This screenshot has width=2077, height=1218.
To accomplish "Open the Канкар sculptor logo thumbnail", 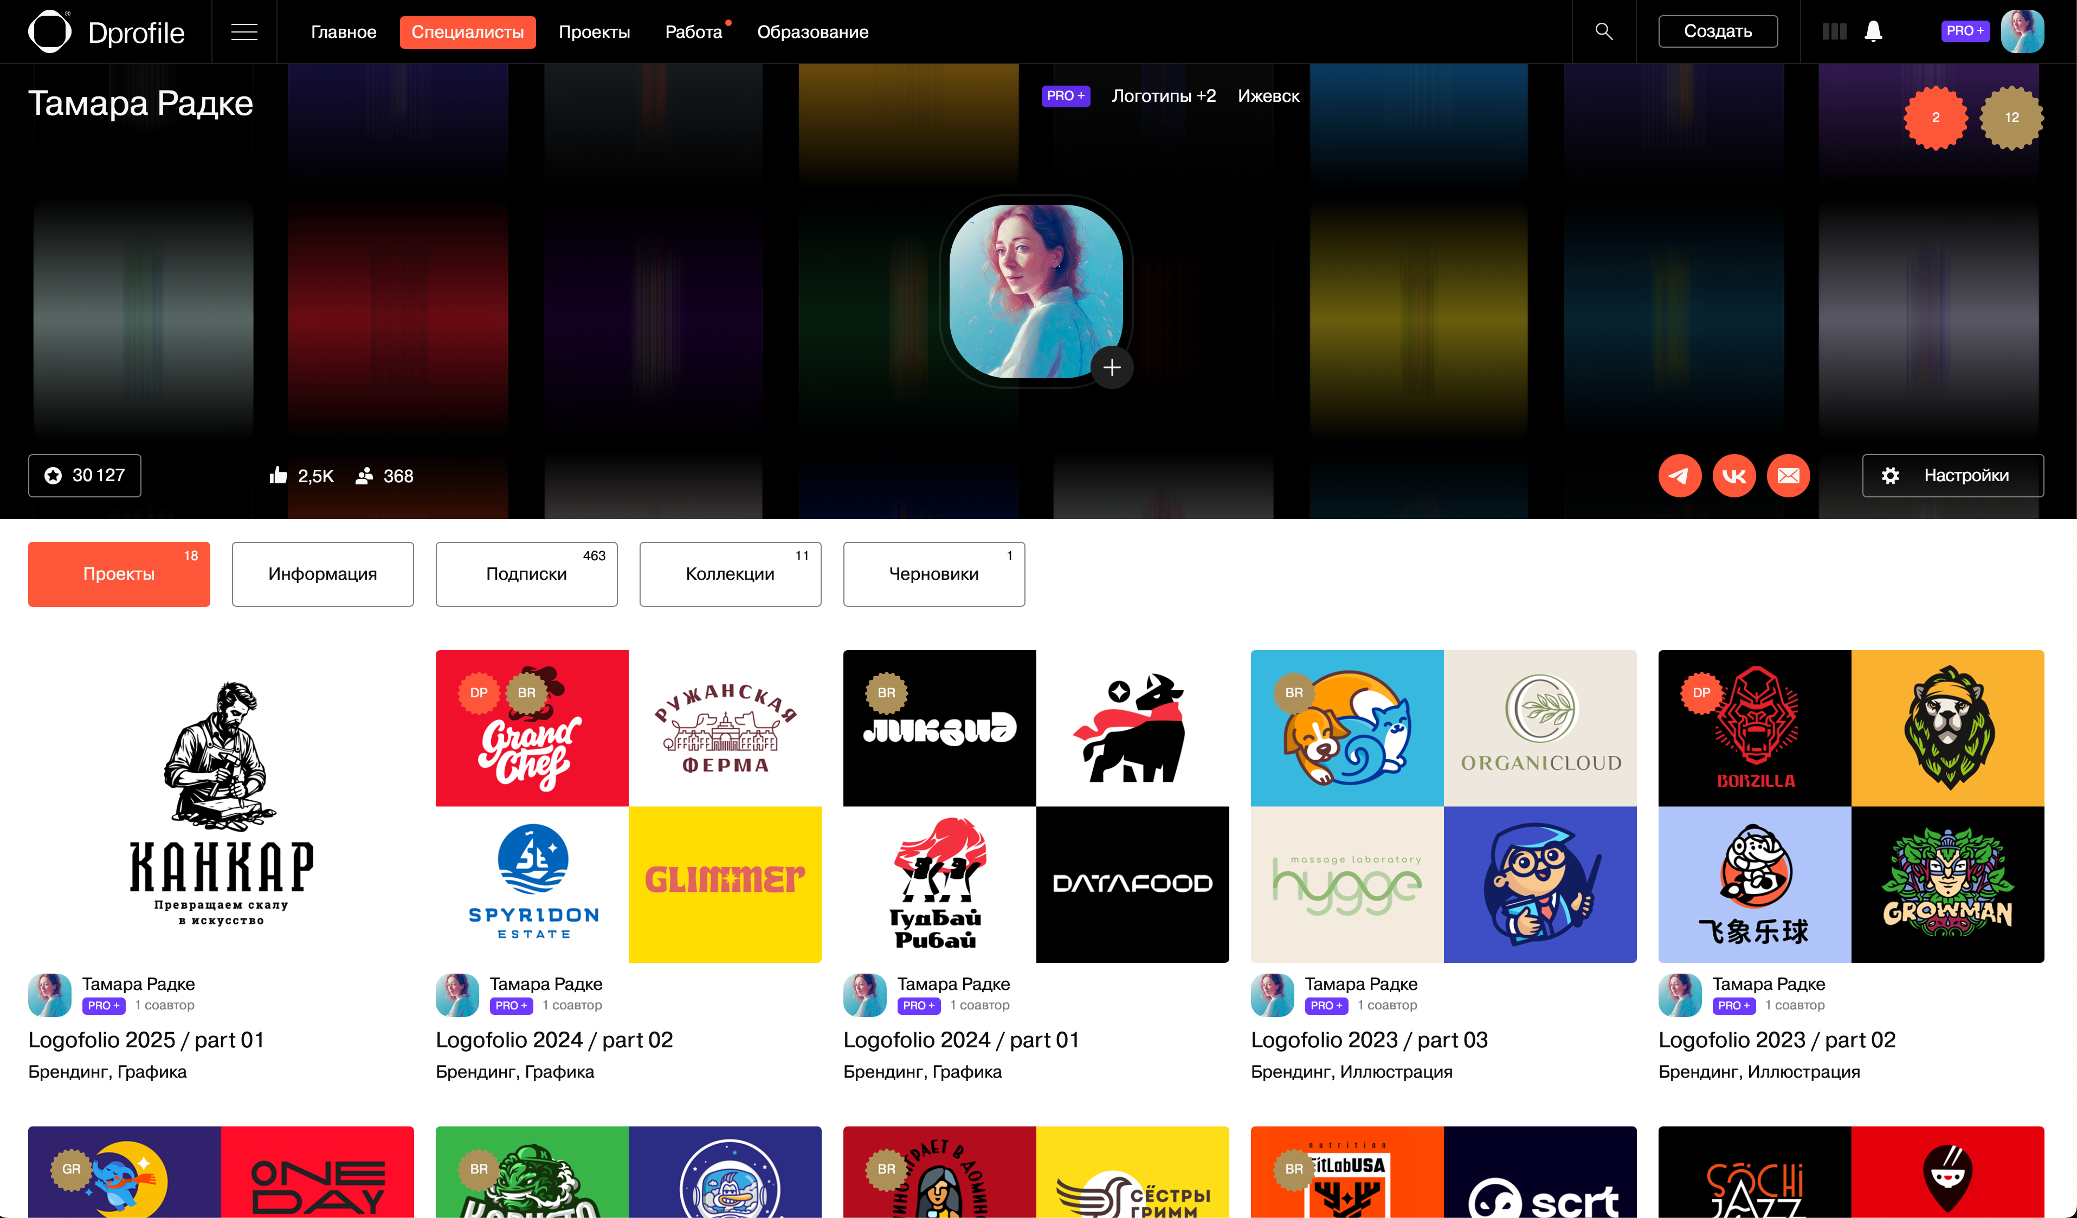I will [x=221, y=806].
